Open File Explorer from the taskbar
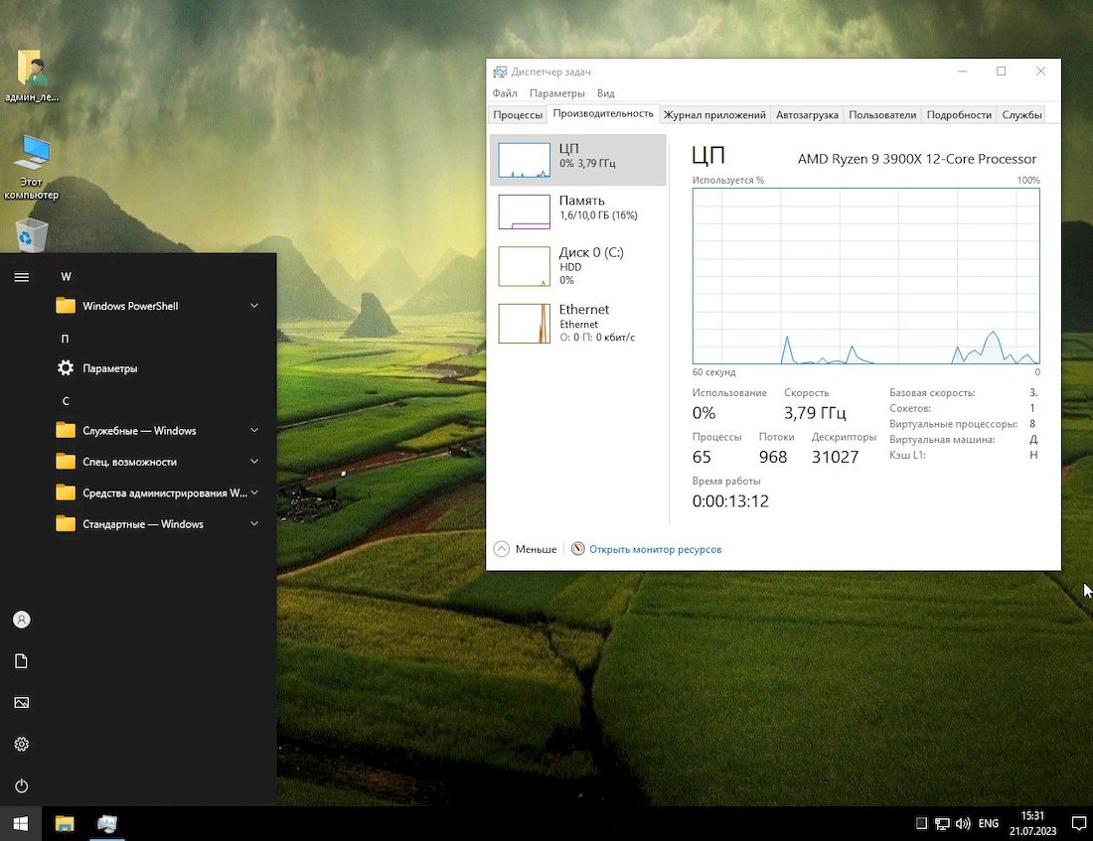The width and height of the screenshot is (1093, 841). tap(65, 824)
